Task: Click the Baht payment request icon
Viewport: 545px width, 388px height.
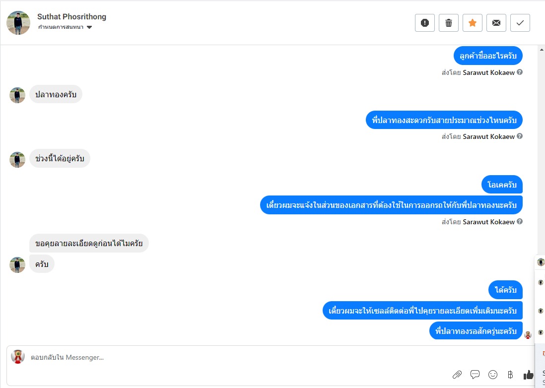Action: pyautogui.click(x=510, y=375)
